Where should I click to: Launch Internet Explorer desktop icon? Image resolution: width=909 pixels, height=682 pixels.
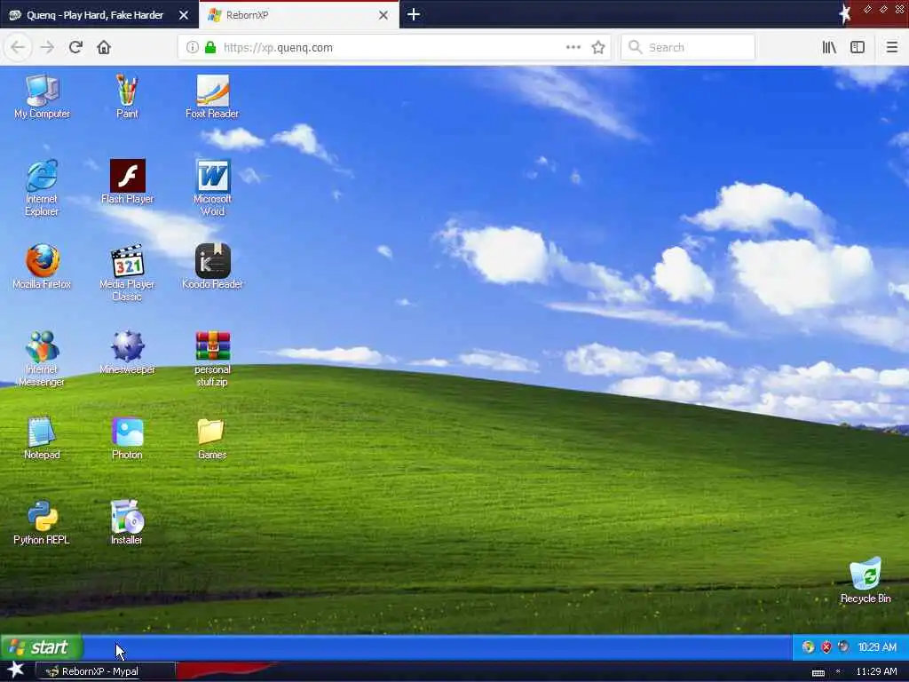42,188
